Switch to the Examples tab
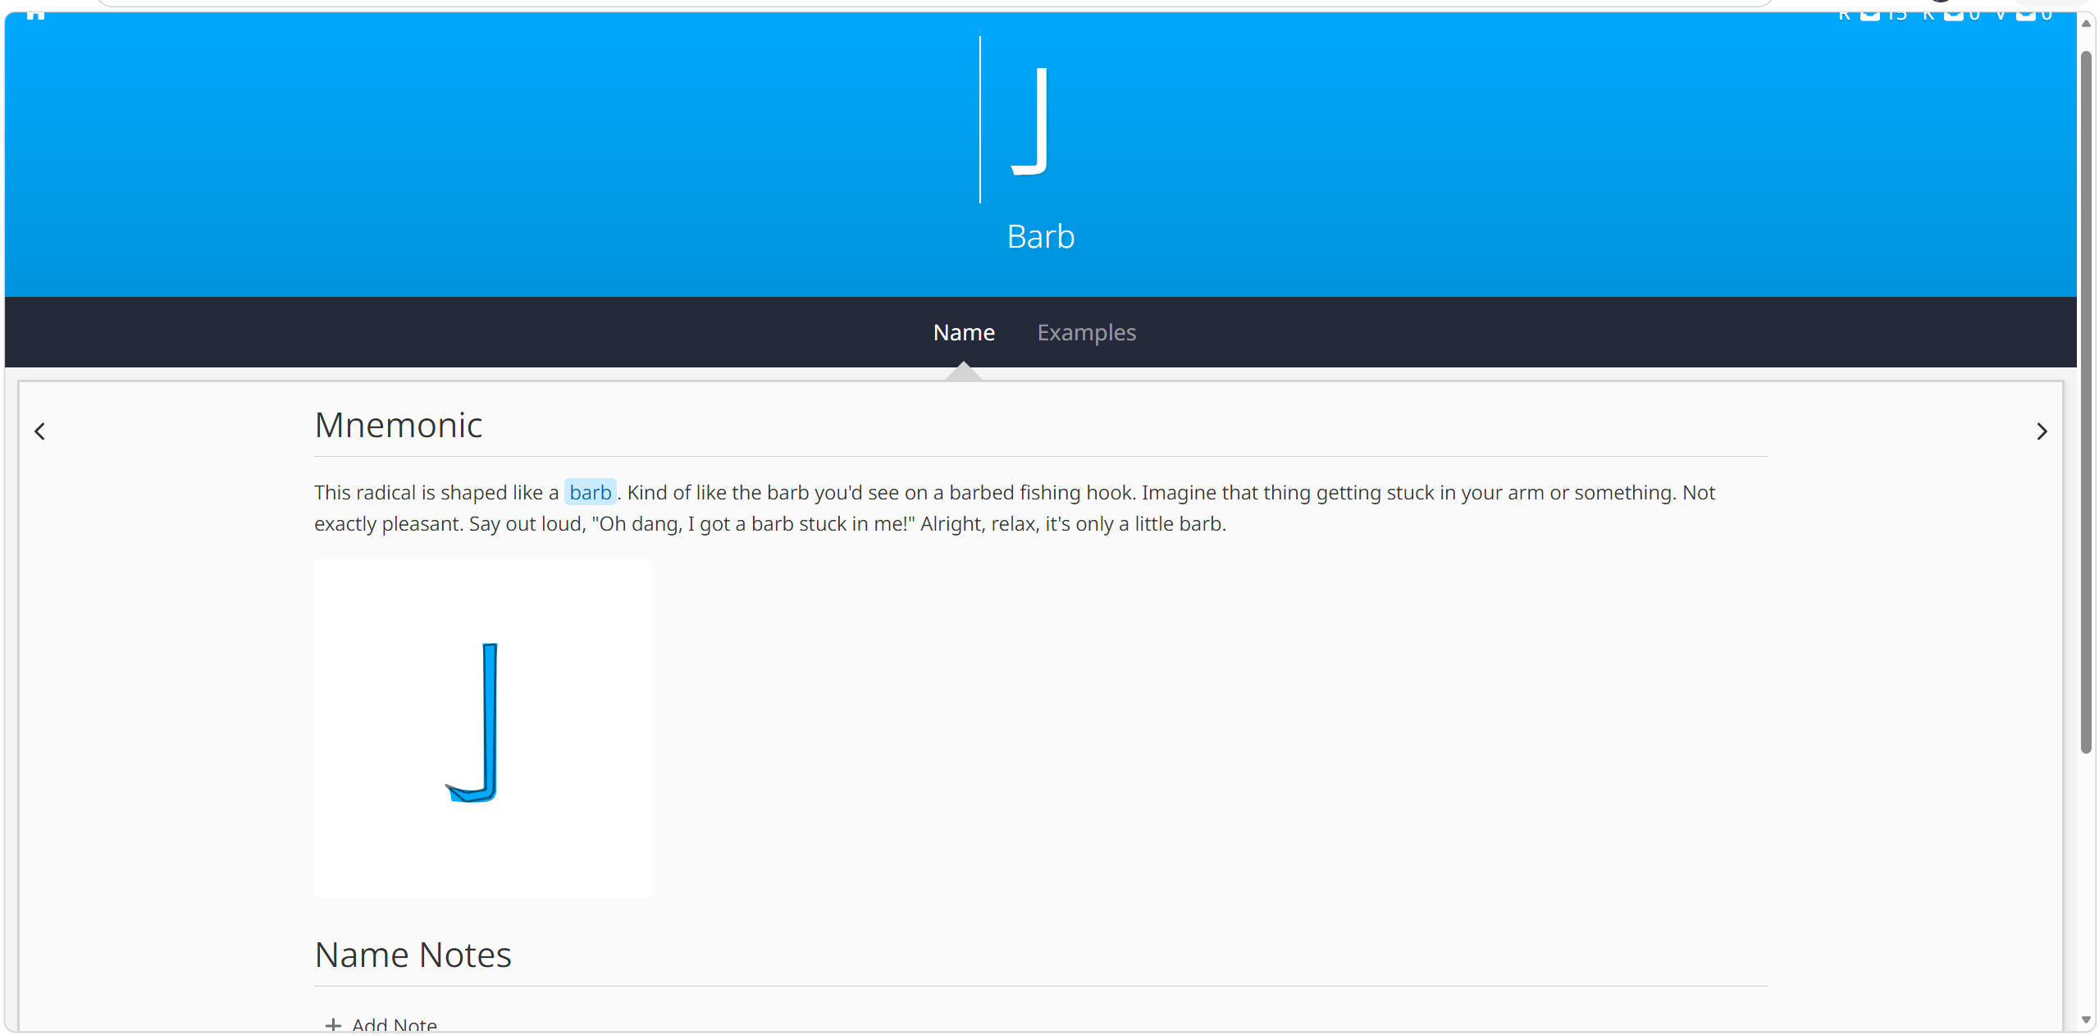Screen dimensions: 2099x1035 click(x=1086, y=332)
